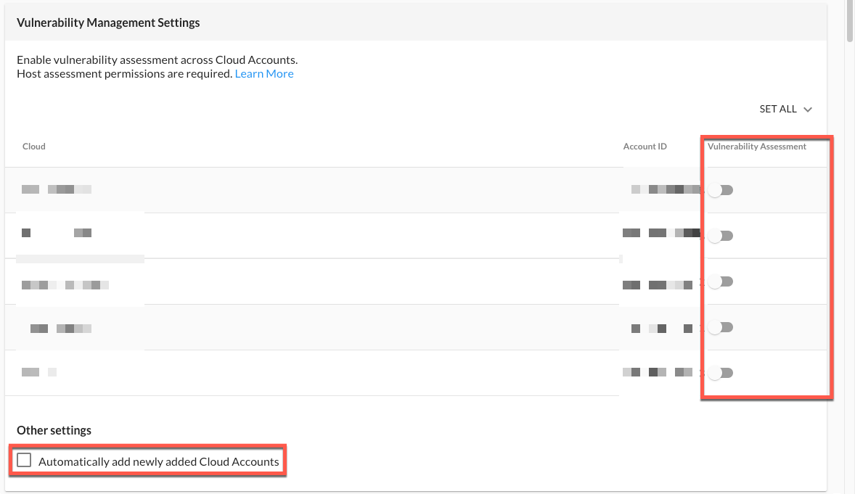Toggle Vulnerability Assessment for the second account row
Screen dimensions: 855x494
[720, 236]
